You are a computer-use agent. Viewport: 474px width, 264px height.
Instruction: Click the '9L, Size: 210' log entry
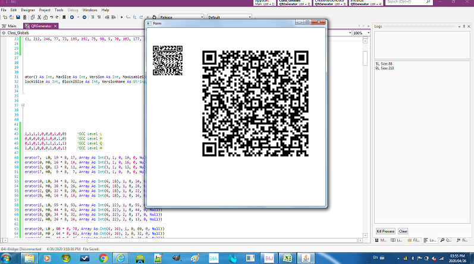[x=385, y=68]
